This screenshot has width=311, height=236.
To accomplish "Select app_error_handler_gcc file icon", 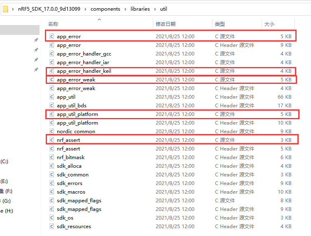I will (x=51, y=53).
